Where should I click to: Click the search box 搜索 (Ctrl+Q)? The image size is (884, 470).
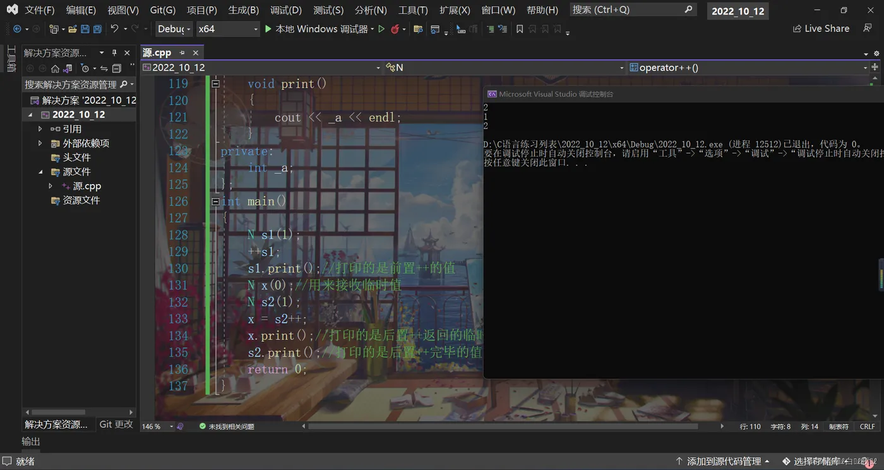(633, 10)
